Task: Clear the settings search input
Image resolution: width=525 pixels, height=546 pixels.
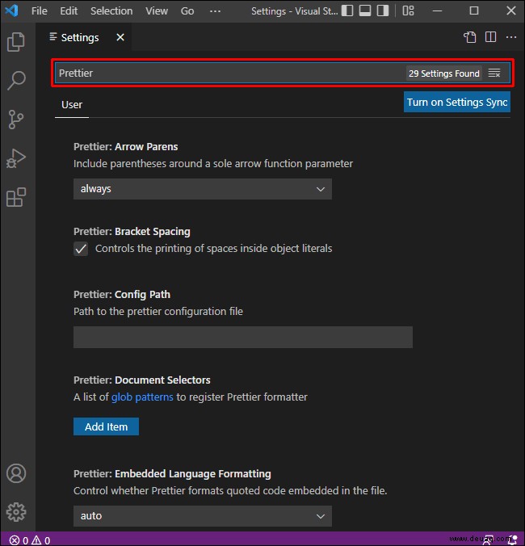Action: tap(494, 73)
